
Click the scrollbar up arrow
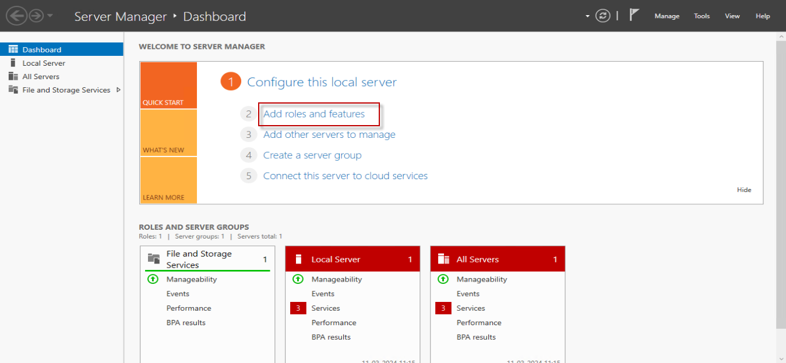coord(781,36)
